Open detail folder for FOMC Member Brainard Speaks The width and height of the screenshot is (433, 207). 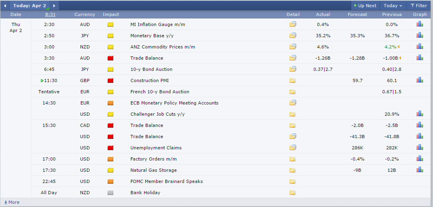293,181
